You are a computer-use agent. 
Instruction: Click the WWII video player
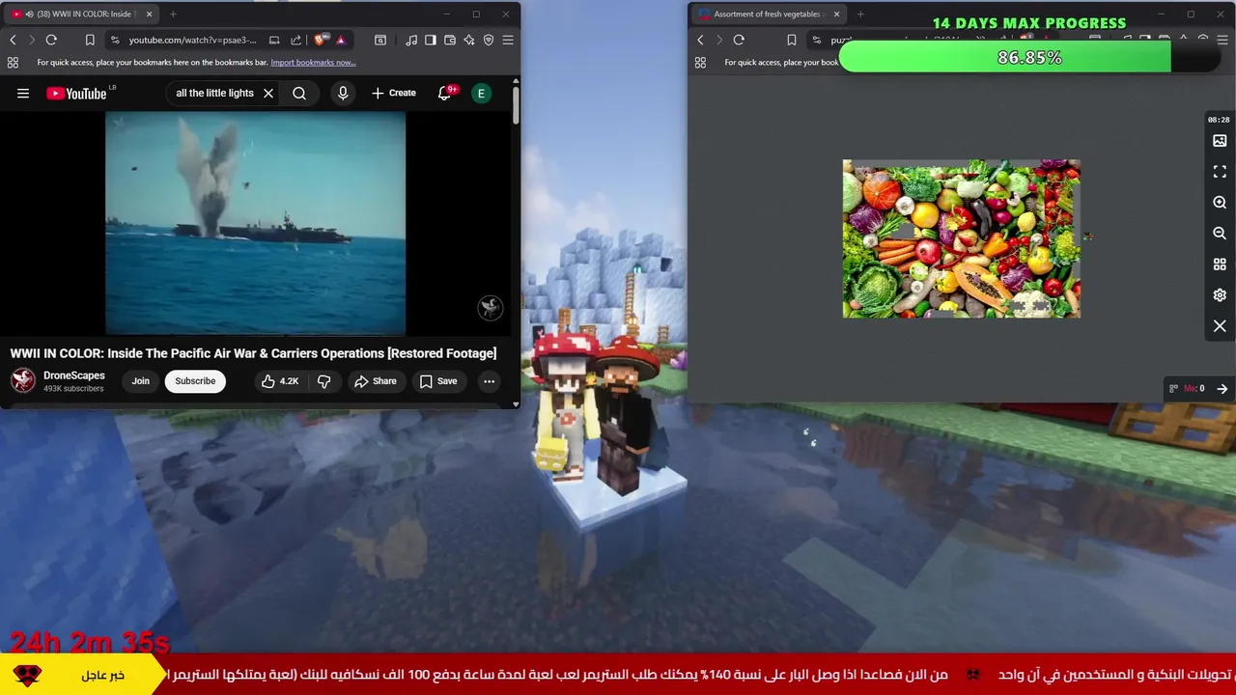[x=255, y=223]
